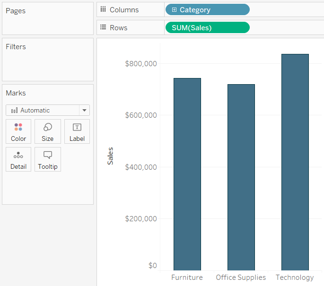The height and width of the screenshot is (286, 324).
Task: Click the Filters shelf title
Action: tap(16, 47)
